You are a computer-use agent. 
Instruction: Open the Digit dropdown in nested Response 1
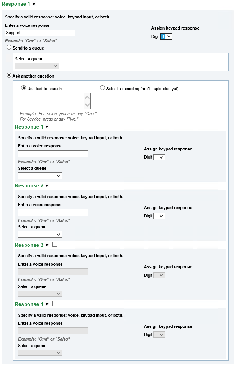pos(159,157)
